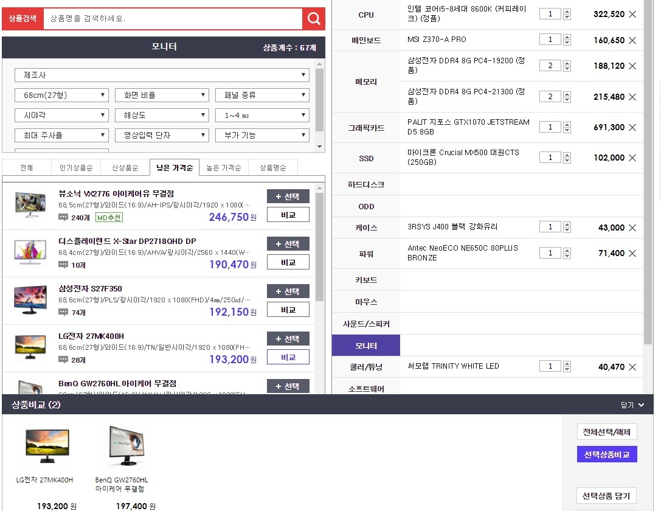Remove the PALIT GTX1070 graphics card
Image resolution: width=661 pixels, height=511 pixels.
632,127
